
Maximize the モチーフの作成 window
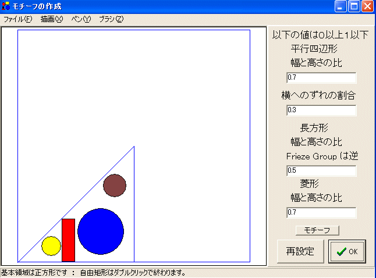click(354, 6)
